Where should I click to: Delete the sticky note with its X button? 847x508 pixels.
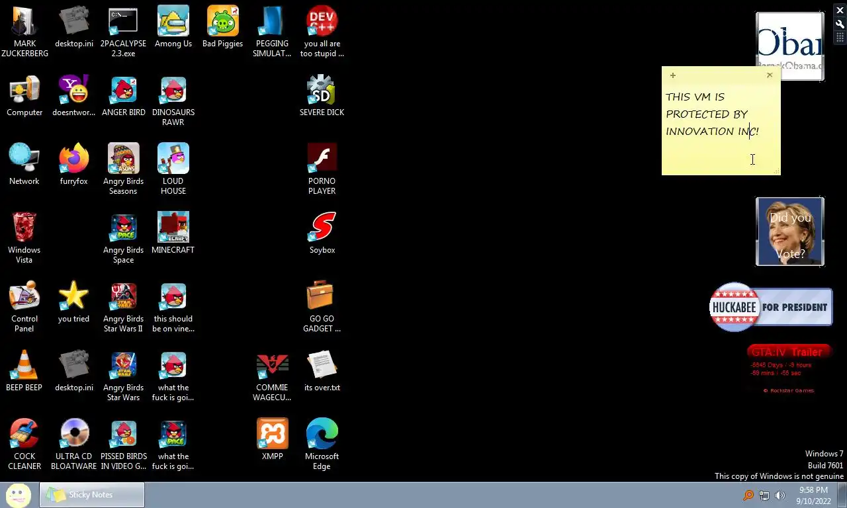pos(770,75)
